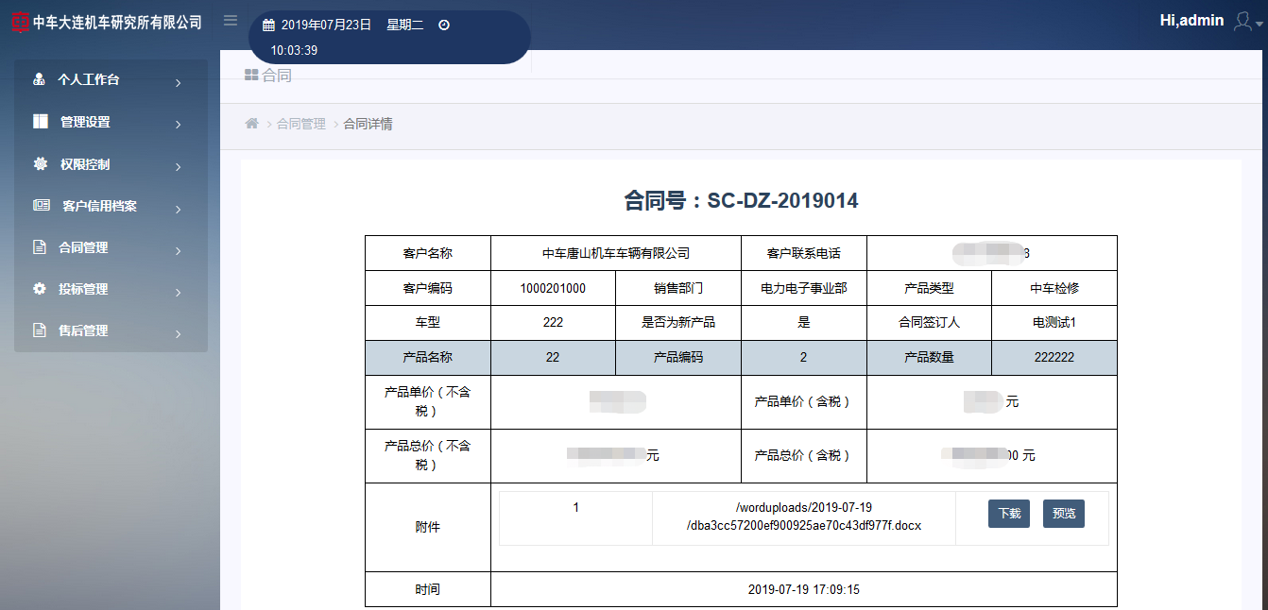Expand the 售后管理 chevron arrow

178,333
